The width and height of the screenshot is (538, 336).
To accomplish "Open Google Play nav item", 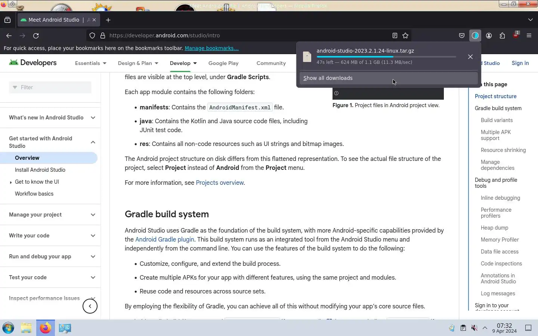I will [223, 63].
